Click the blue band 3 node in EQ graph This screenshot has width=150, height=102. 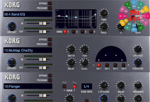76,17
